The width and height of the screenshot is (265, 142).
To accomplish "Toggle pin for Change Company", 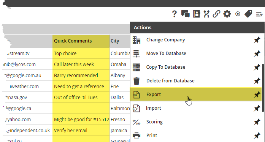I will point(257,40).
